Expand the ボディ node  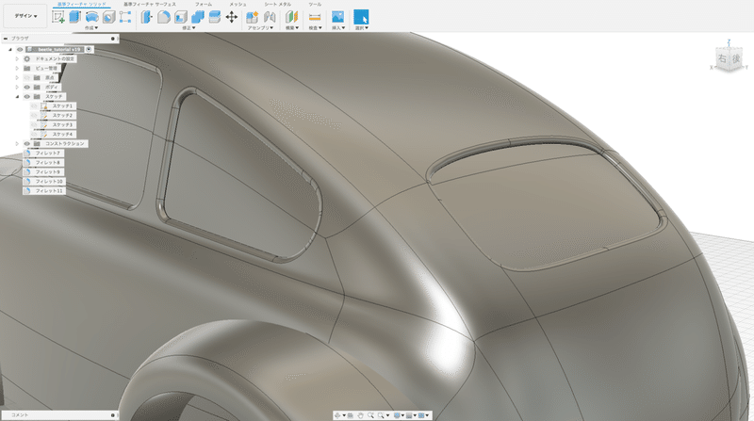point(17,87)
